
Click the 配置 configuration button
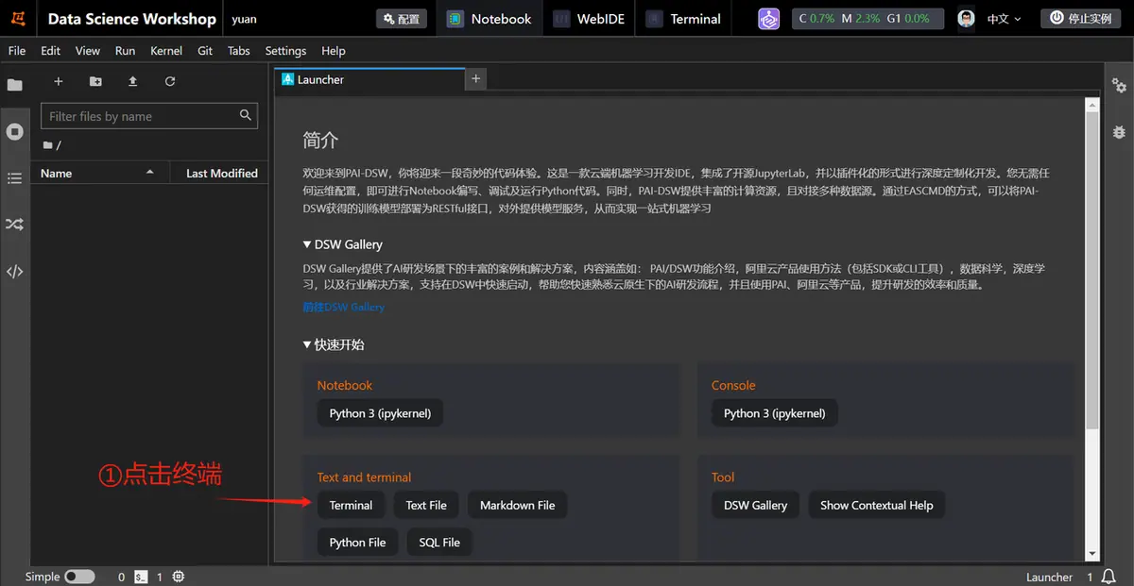[401, 19]
